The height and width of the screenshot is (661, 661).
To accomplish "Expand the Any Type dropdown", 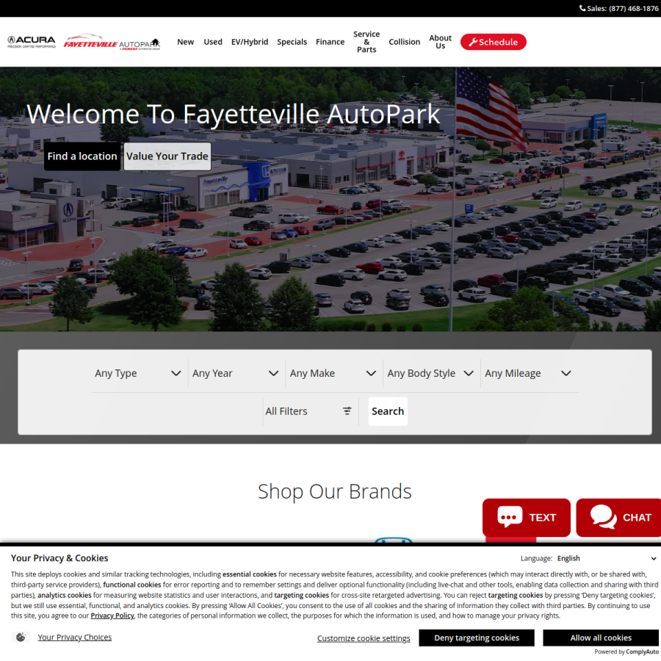I will (x=138, y=374).
